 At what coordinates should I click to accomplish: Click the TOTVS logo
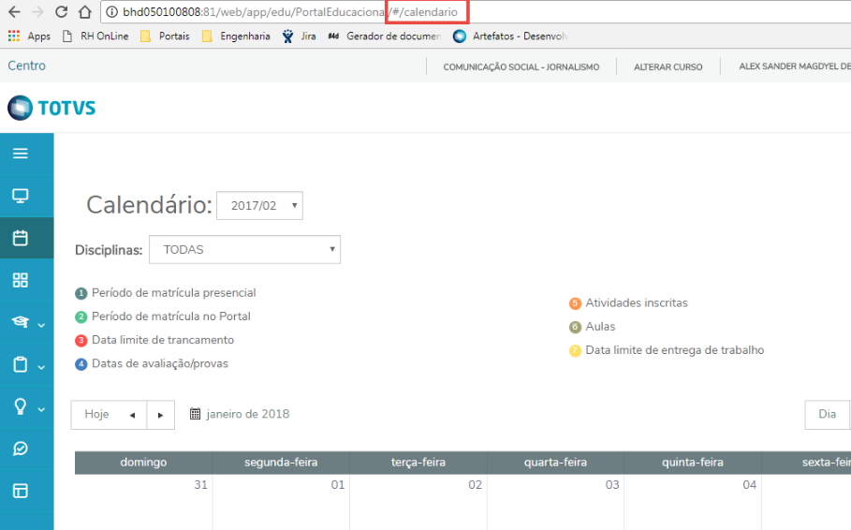tap(51, 108)
